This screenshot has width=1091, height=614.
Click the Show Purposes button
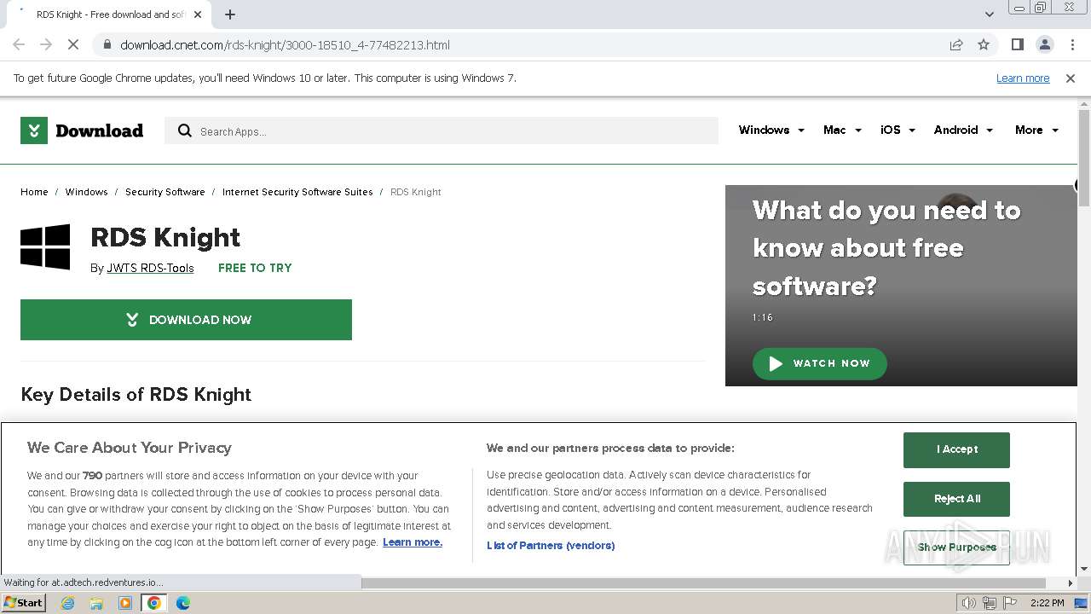click(x=956, y=547)
